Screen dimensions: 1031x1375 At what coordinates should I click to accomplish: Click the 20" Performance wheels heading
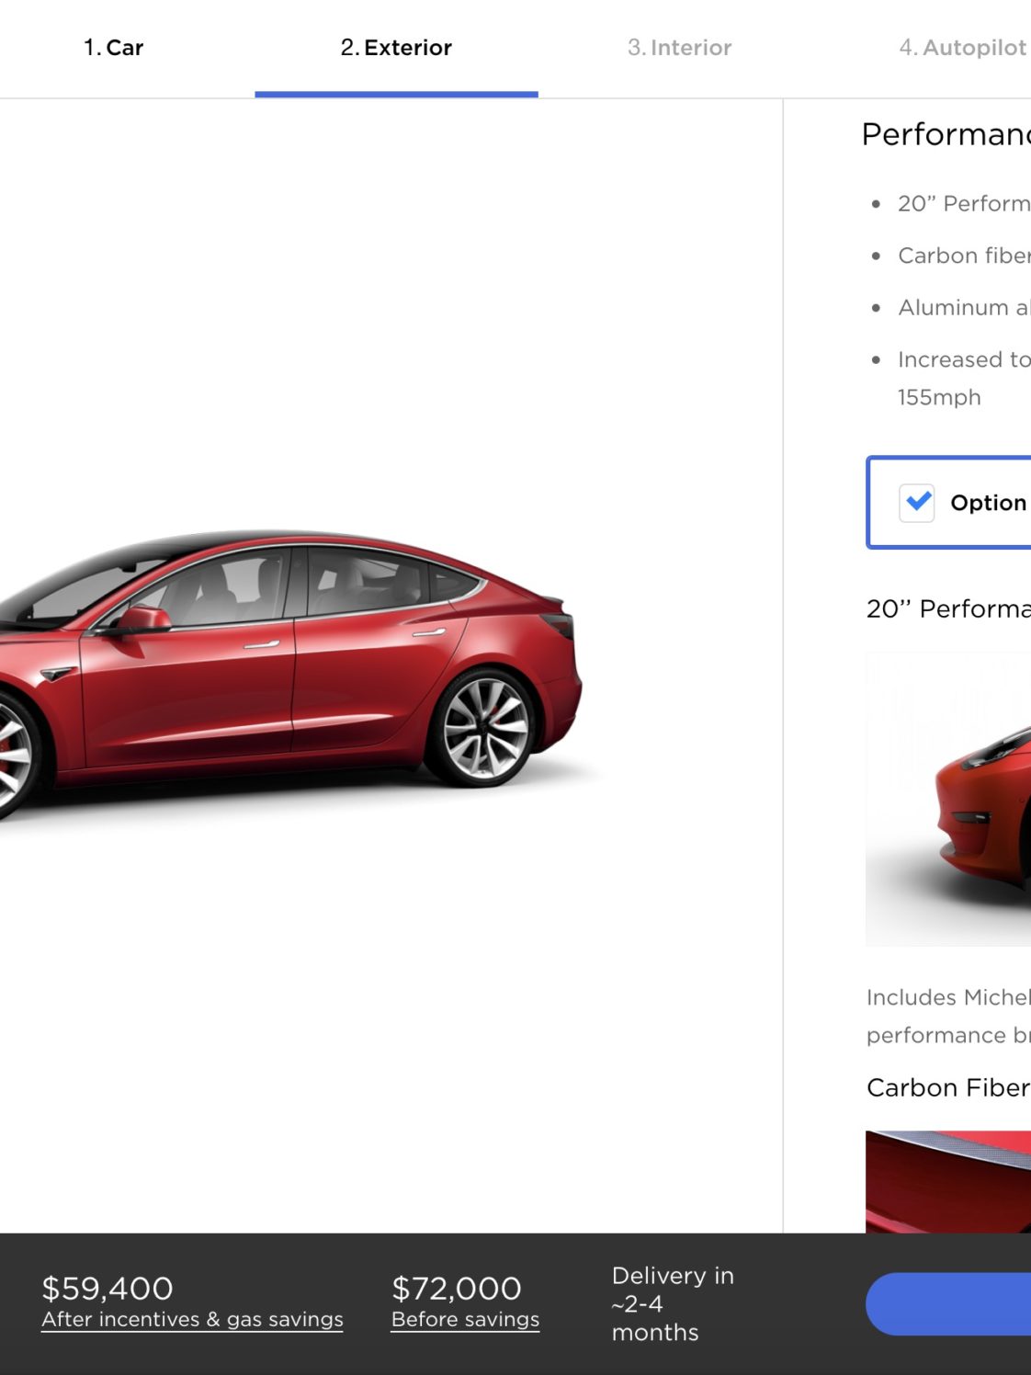click(948, 608)
